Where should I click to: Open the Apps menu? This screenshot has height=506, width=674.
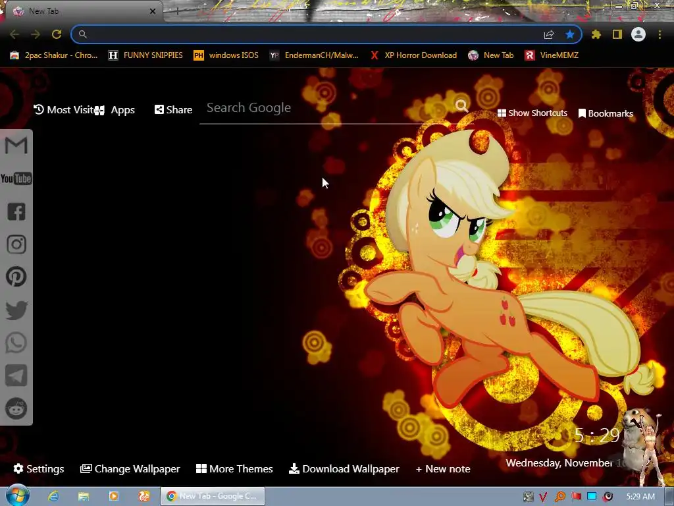click(115, 110)
